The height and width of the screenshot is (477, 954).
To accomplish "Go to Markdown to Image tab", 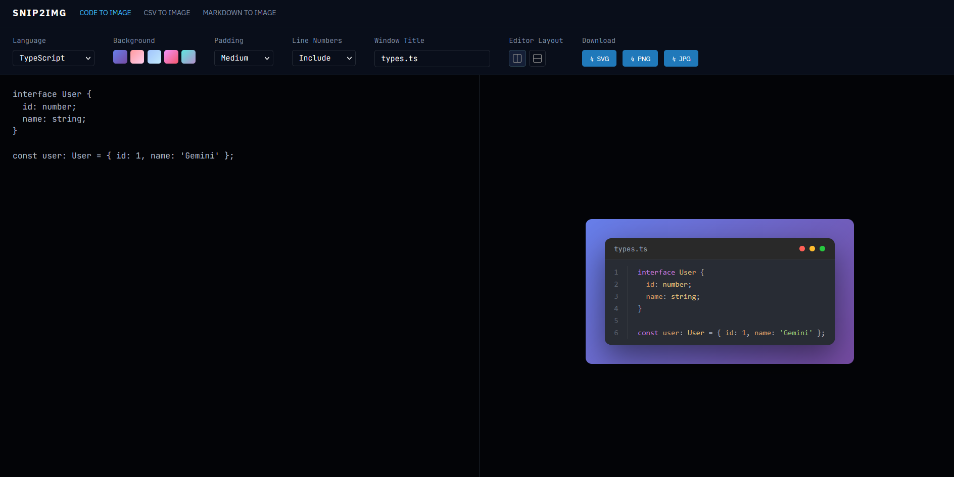I will click(239, 13).
